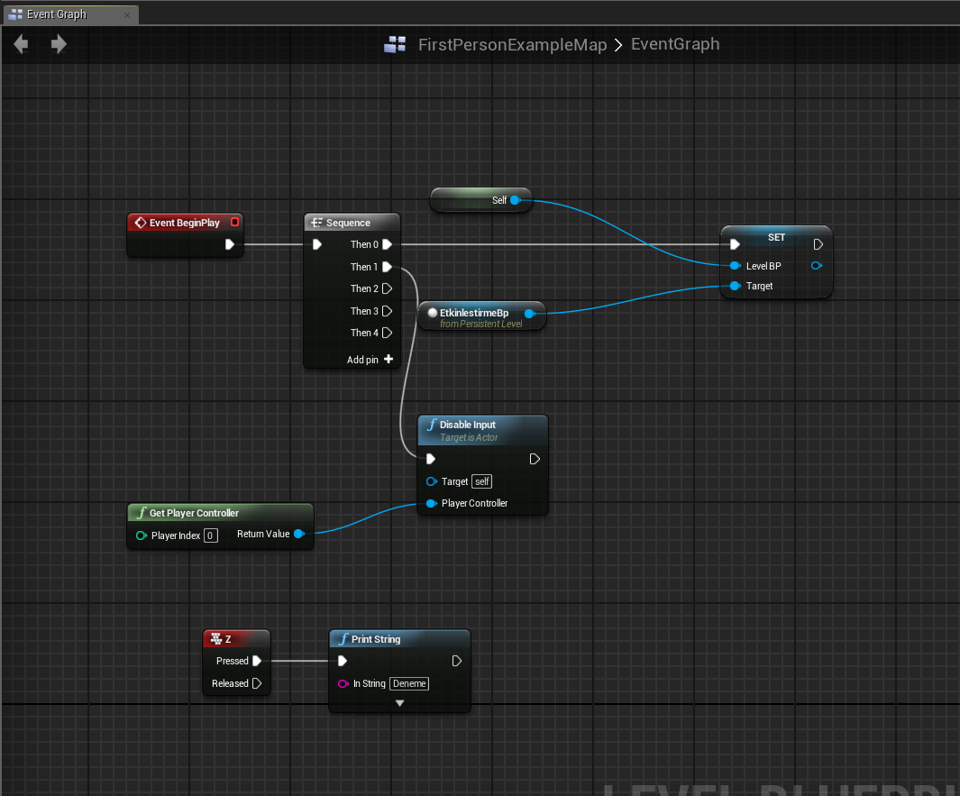
Task: Open FirstPersonExampleMap in the breadcrumb
Action: point(512,45)
